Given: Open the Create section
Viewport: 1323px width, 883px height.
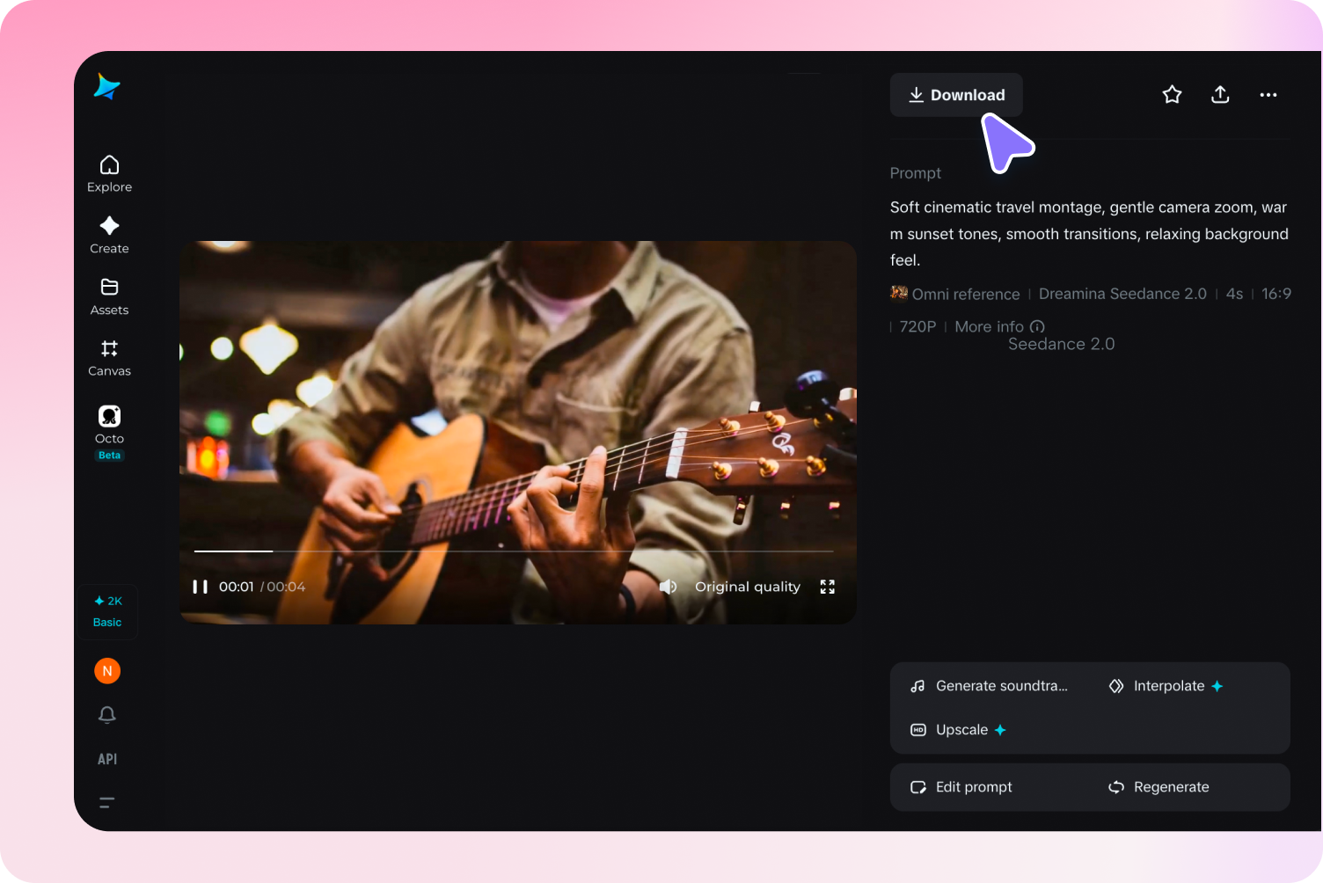Looking at the screenshot, I should [109, 236].
